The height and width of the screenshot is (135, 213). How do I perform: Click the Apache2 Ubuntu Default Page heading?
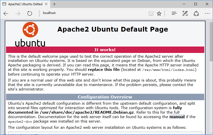click(x=113, y=30)
